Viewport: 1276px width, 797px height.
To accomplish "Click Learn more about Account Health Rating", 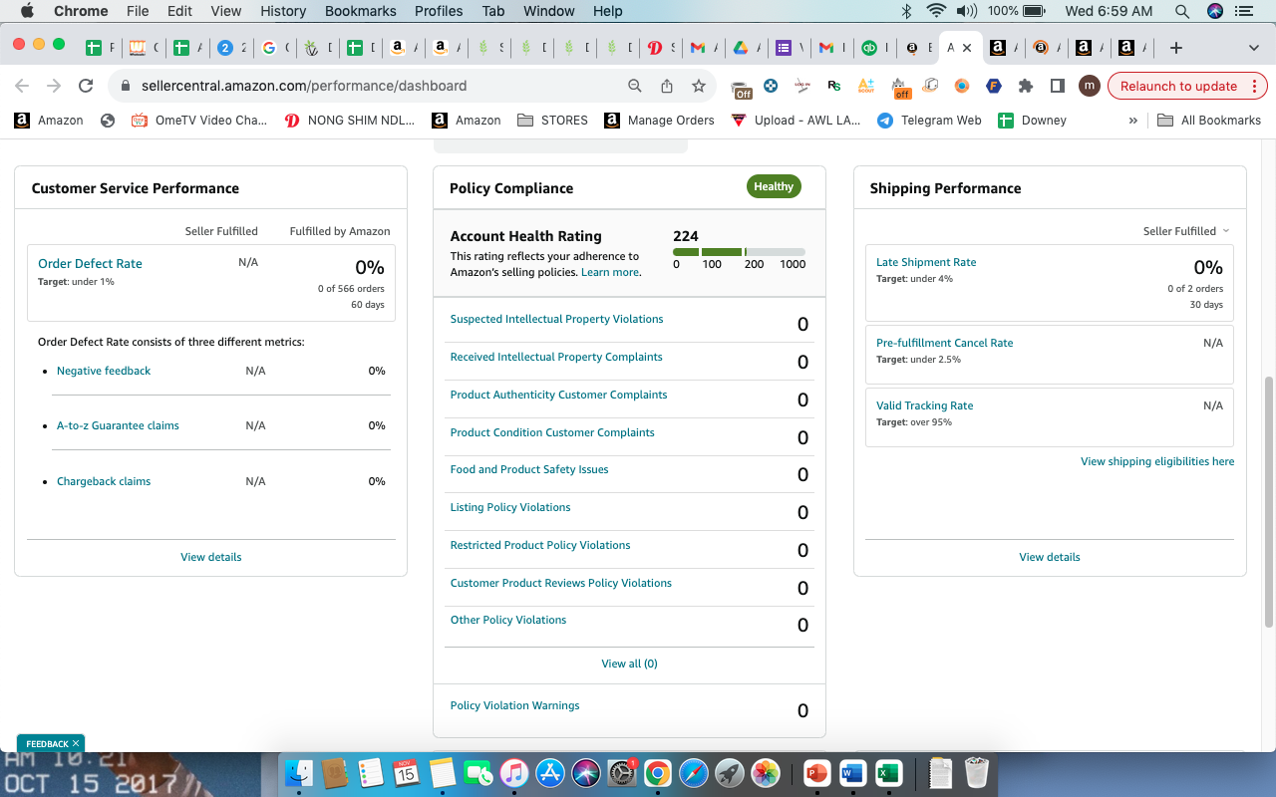I will (610, 272).
